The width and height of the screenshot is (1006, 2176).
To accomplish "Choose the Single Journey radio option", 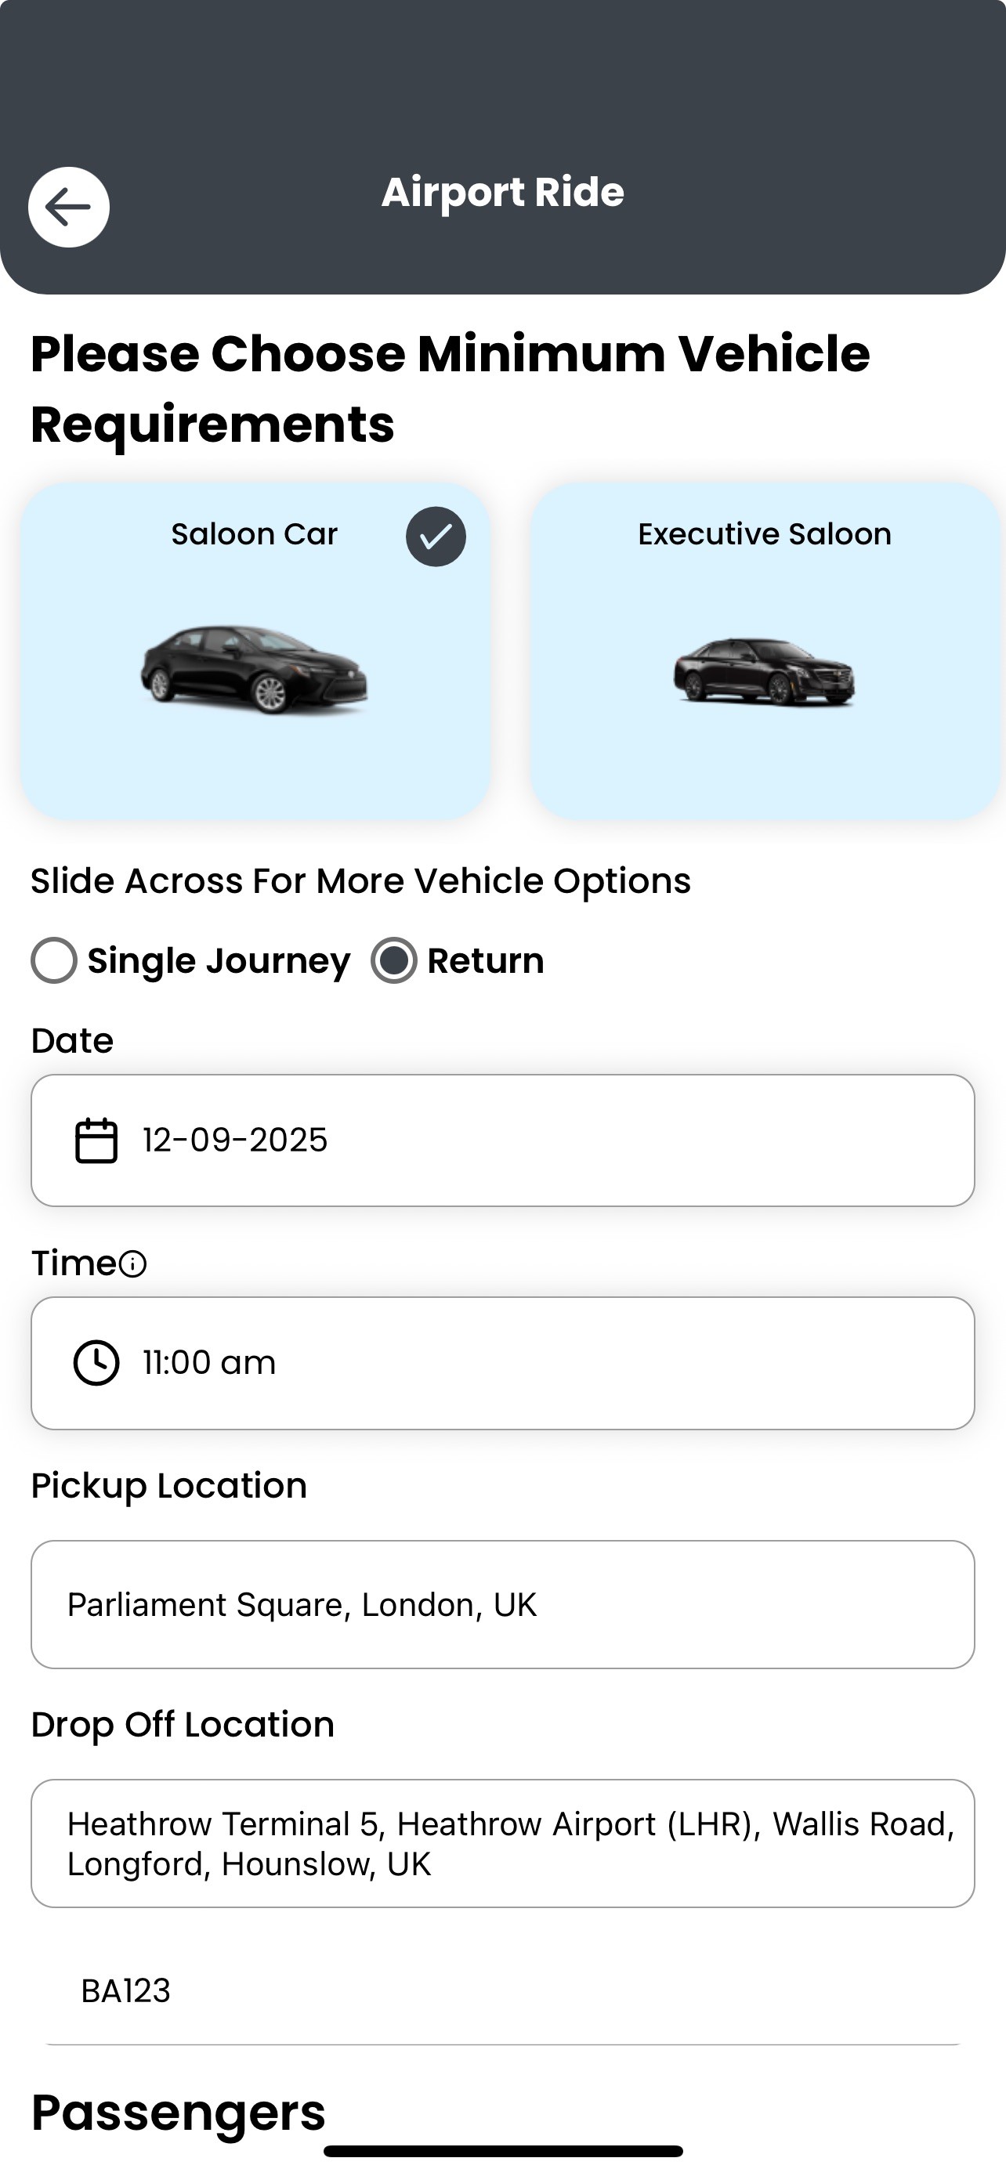I will [54, 960].
